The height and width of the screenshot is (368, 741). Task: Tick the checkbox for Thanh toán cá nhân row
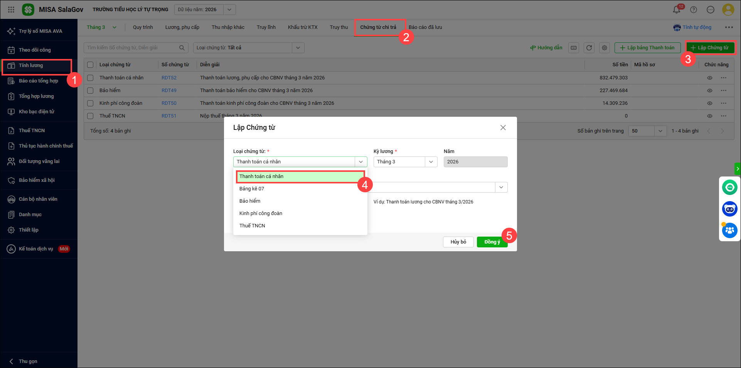[90, 78]
